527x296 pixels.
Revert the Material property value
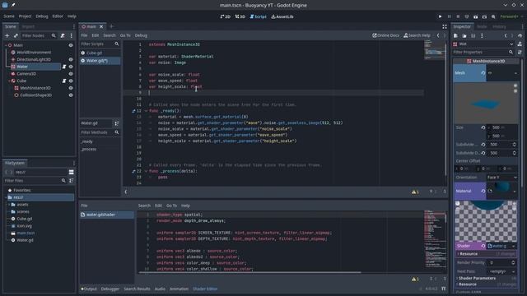(483, 191)
